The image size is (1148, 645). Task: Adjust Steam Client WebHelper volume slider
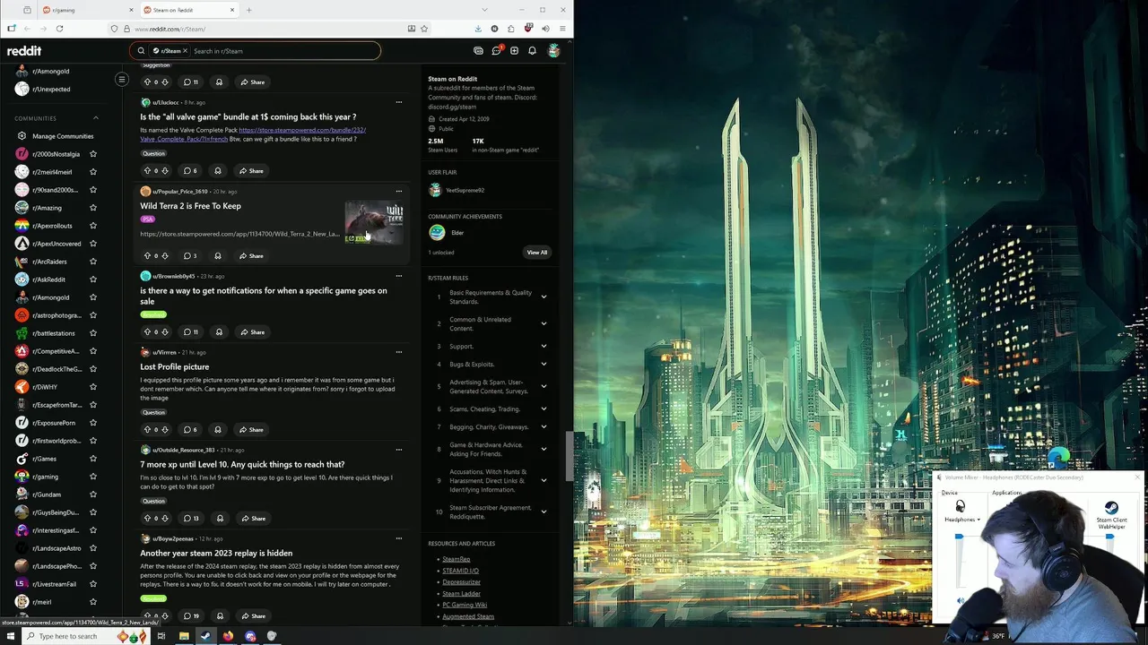tap(1111, 537)
